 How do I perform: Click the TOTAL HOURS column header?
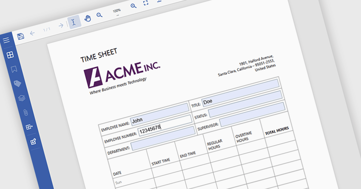coord(276,131)
